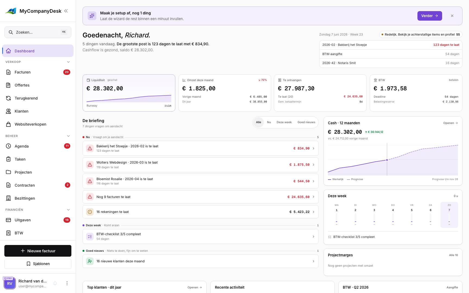Screen dimensions: 469x293
Task: Open the user options three-dot menu
Action: pos(67,283)
